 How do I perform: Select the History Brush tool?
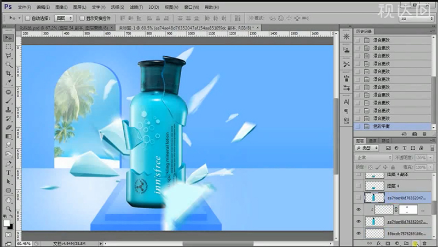pyautogui.click(x=8, y=119)
